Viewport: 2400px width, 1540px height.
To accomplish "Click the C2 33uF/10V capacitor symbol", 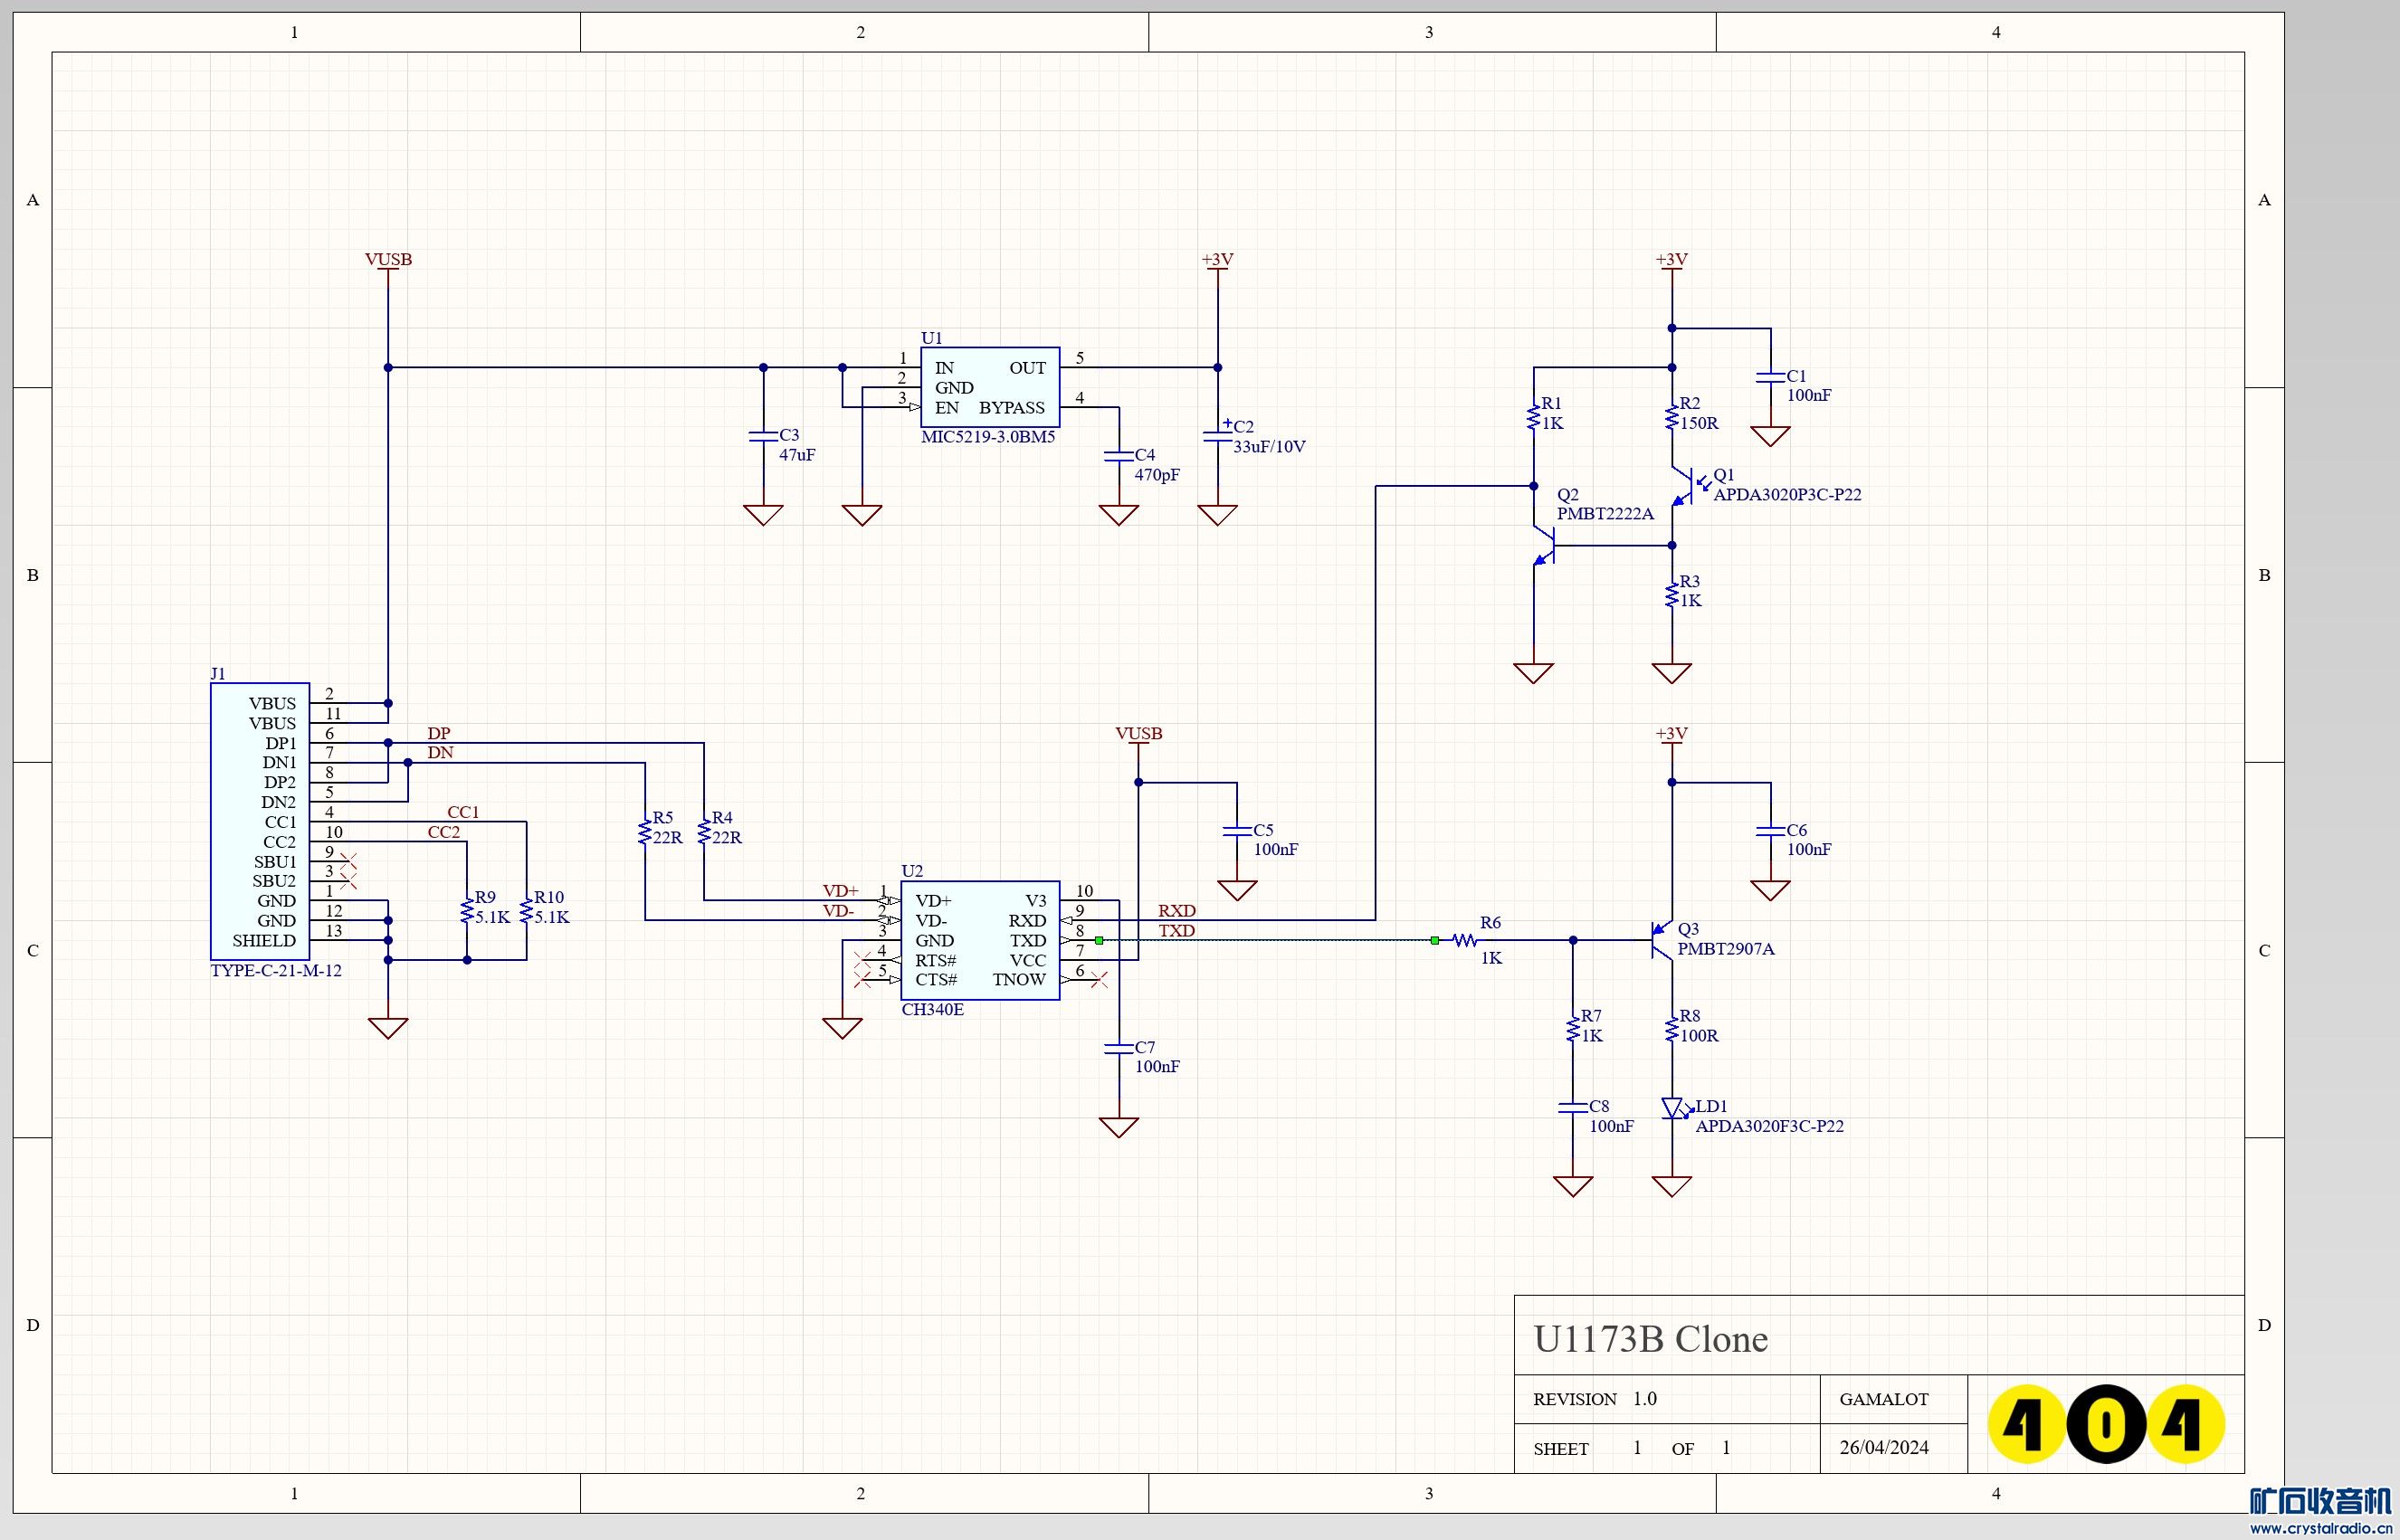I will click(x=1217, y=436).
